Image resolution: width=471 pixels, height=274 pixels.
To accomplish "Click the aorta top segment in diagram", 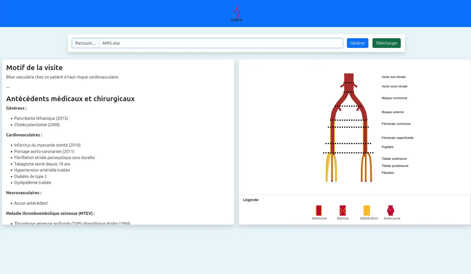I will (x=349, y=77).
